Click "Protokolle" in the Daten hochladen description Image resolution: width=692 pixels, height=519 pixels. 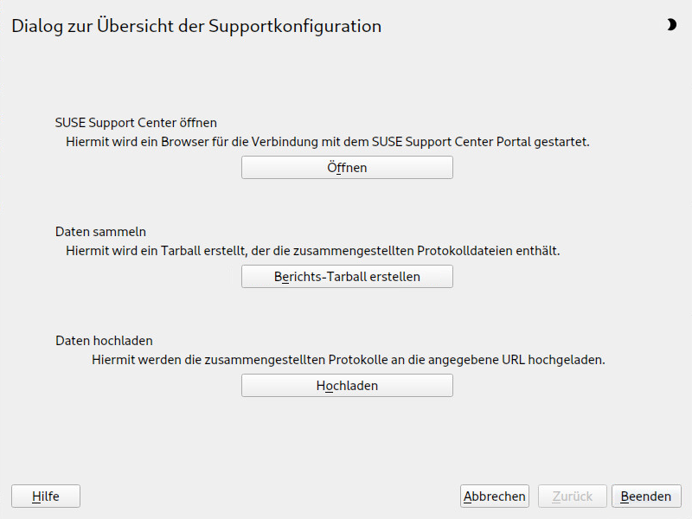pyautogui.click(x=358, y=360)
